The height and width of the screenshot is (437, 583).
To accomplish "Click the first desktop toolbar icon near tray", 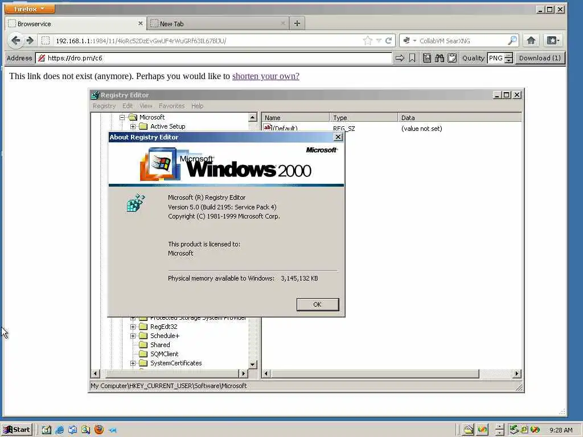I will (x=469, y=430).
